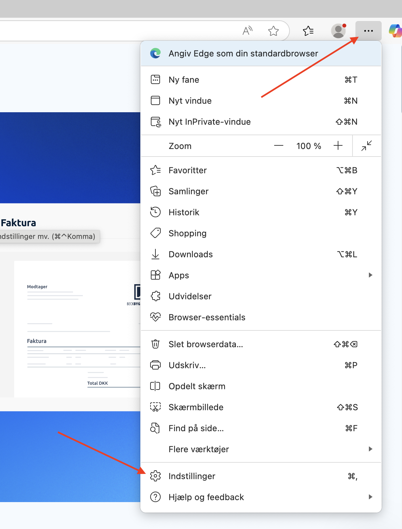
Task: Click the Udvidelser puzzle icon
Action: [155, 296]
